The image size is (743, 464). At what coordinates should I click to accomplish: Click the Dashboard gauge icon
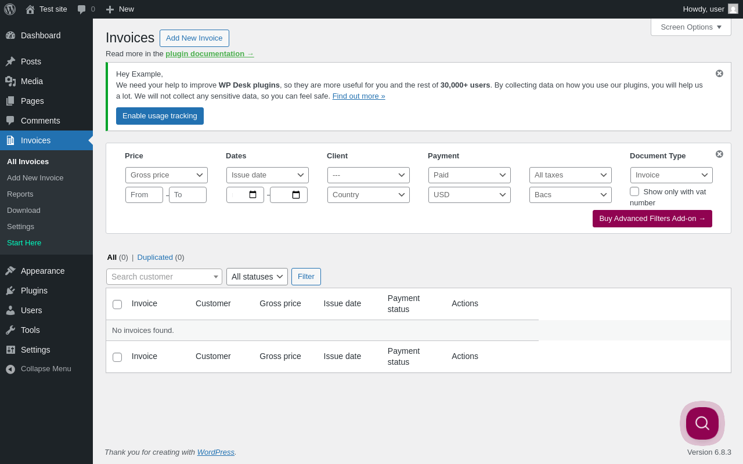coord(10,35)
